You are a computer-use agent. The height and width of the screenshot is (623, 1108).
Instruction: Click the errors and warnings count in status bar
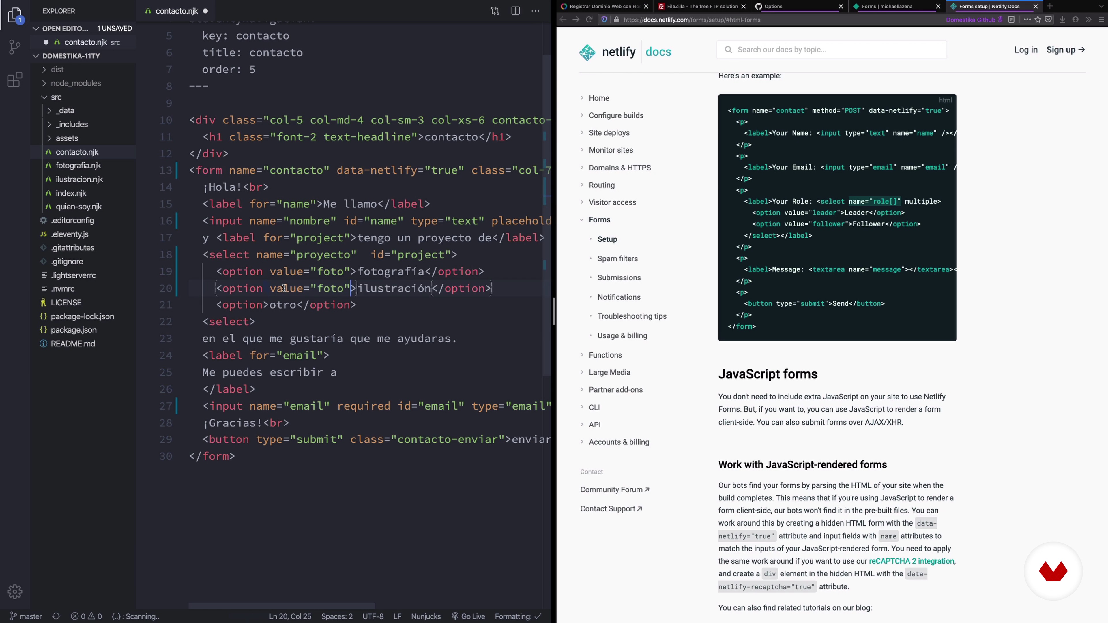coord(87,616)
